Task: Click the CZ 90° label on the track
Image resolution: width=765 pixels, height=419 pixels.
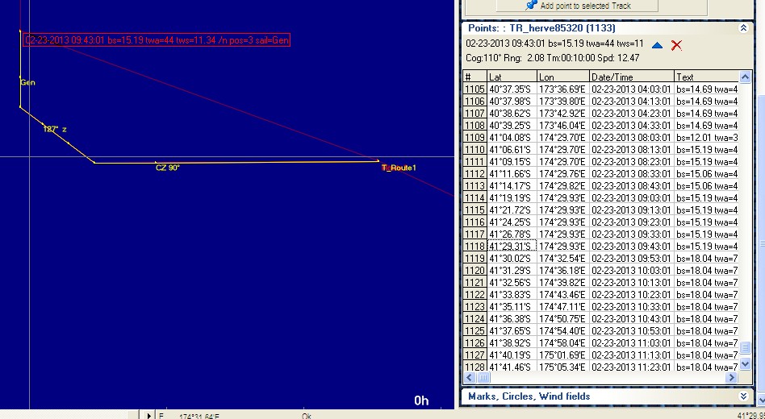Action: (167, 168)
